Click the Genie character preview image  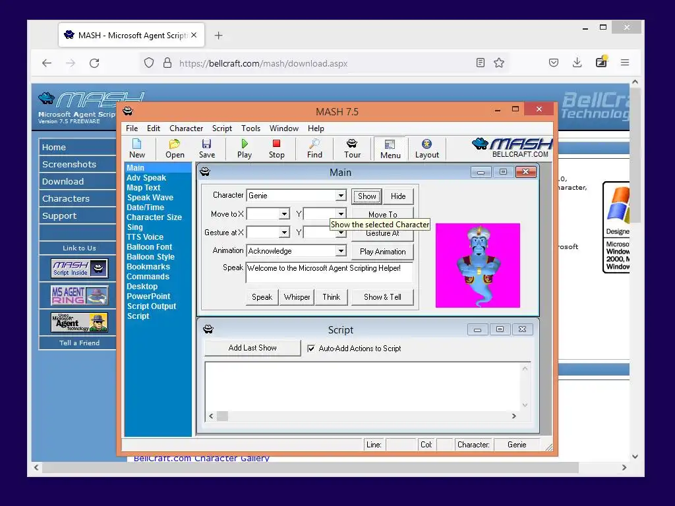[478, 266]
